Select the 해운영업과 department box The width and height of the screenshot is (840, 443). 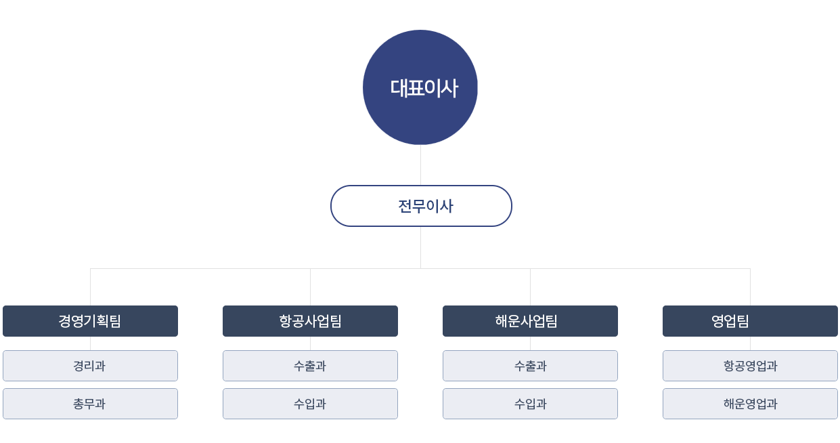750,404
